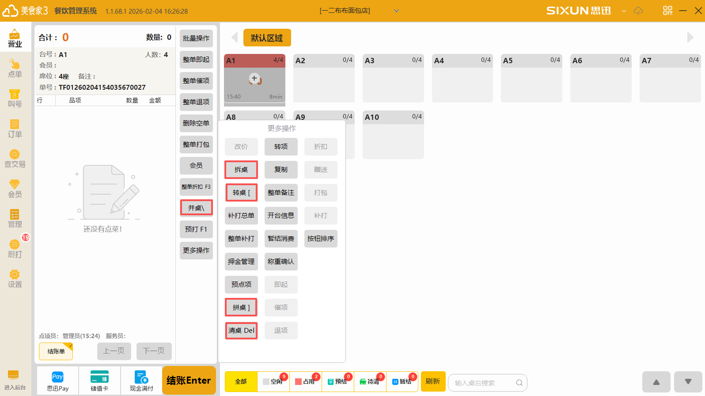Choose 储值卡 stored-value card payment
Image resolution: width=705 pixels, height=396 pixels.
99,381
